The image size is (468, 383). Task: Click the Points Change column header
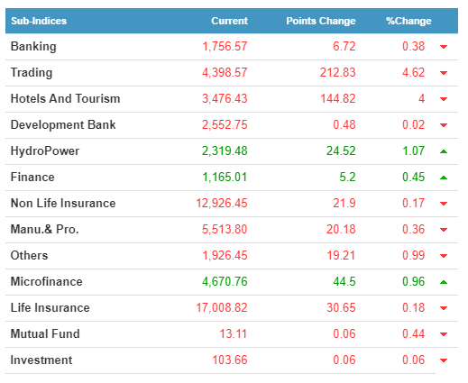click(x=321, y=21)
